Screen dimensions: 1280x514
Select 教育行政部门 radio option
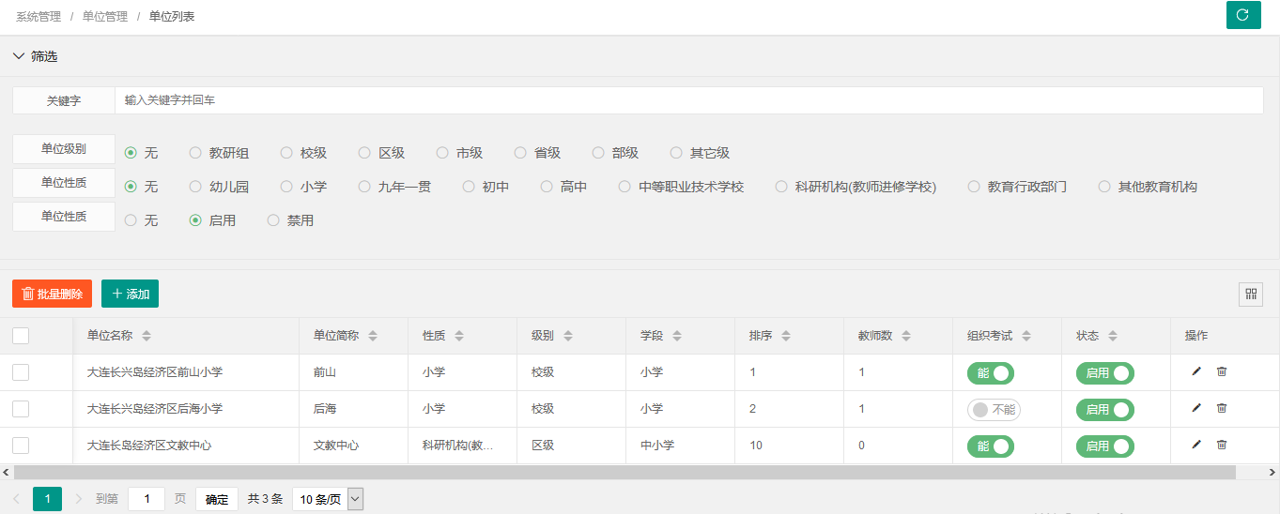[974, 187]
